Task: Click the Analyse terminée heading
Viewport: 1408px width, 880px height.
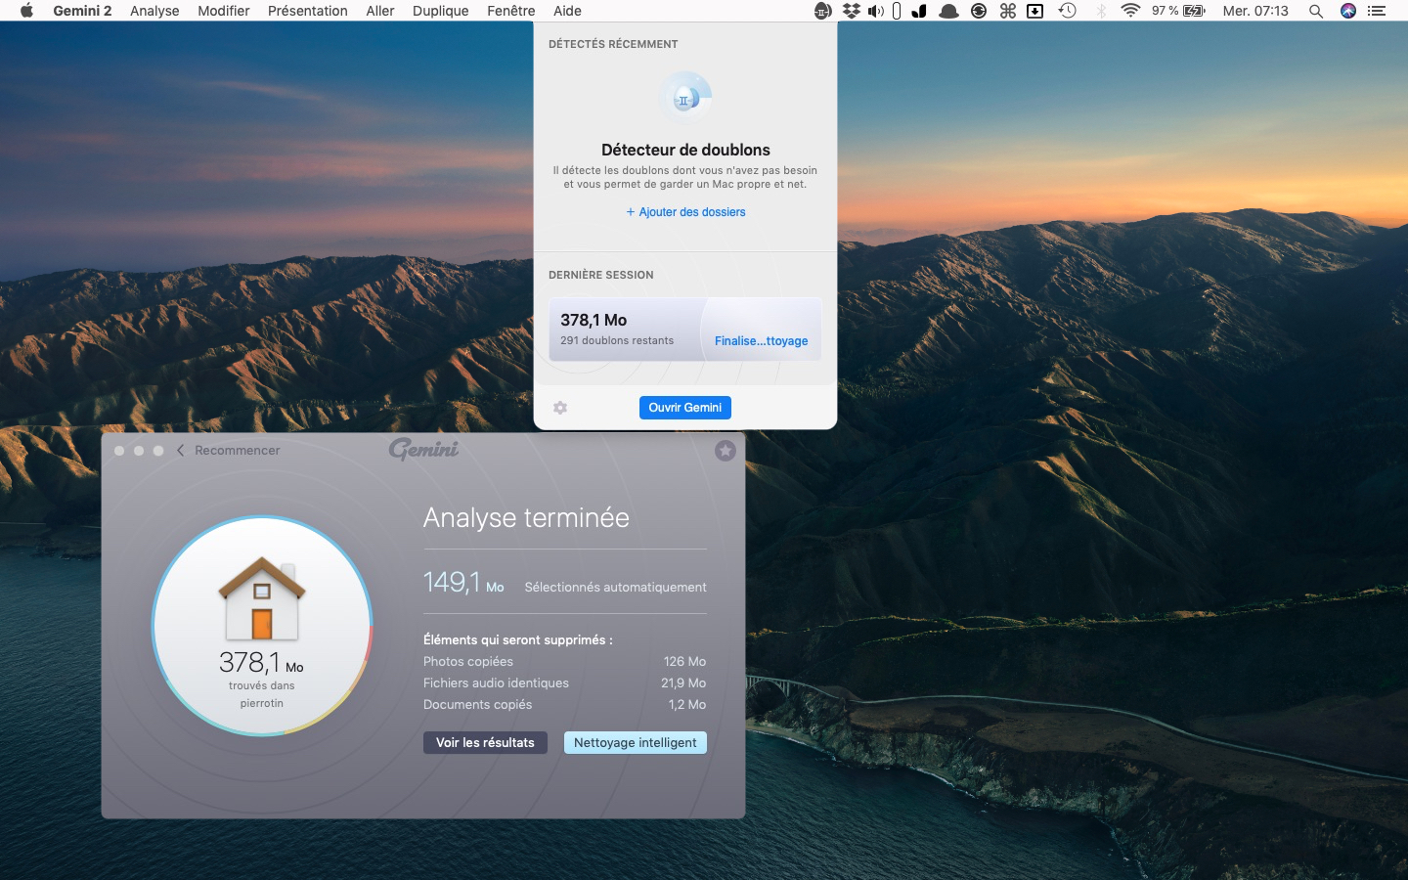Action: coord(526,518)
